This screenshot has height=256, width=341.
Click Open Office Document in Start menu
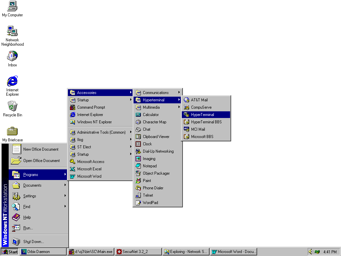coord(38,161)
